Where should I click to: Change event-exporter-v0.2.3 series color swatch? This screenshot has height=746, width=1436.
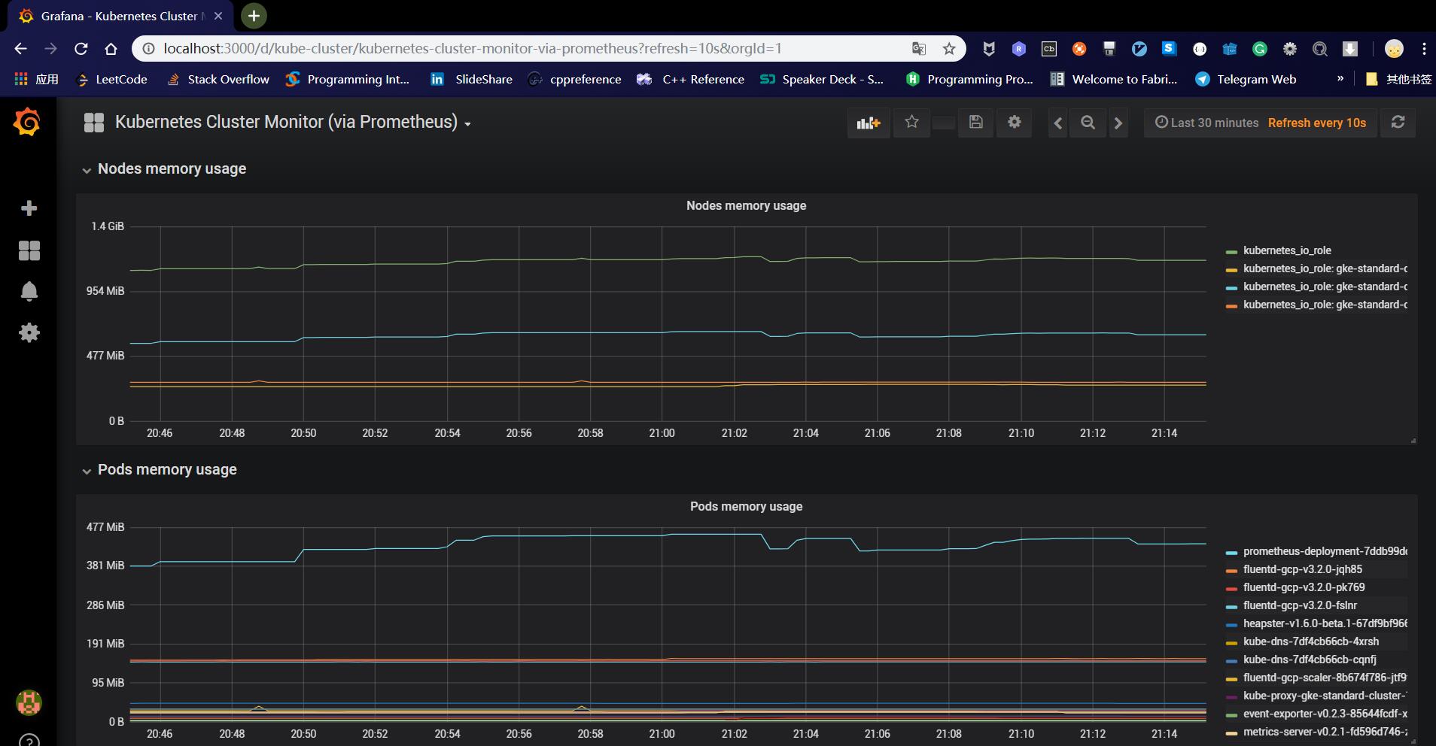pyautogui.click(x=1231, y=714)
